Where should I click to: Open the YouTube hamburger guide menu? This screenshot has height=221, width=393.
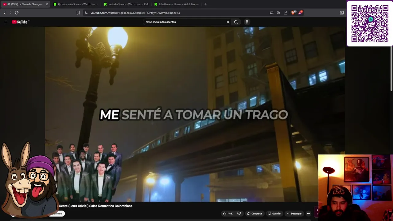pos(6,22)
